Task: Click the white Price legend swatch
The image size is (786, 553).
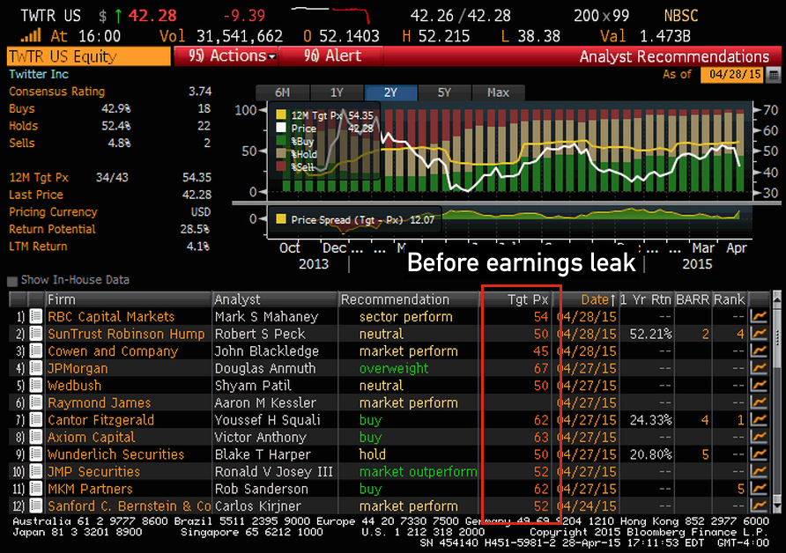Action: [x=281, y=128]
